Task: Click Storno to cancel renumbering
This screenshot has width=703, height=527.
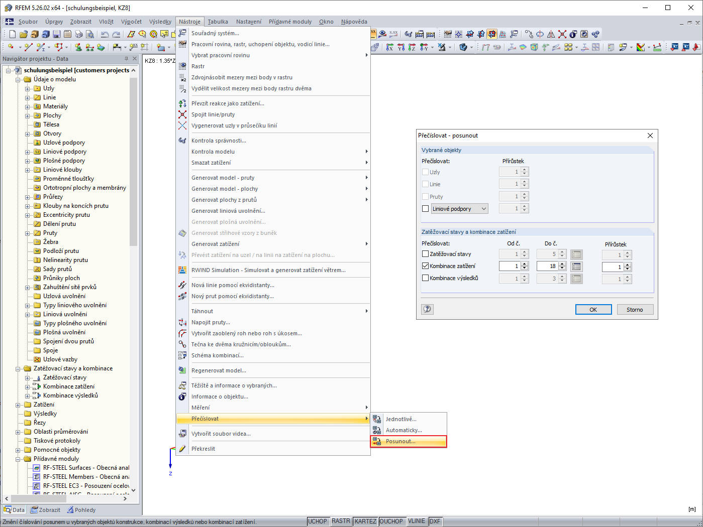Action: pyautogui.click(x=635, y=310)
